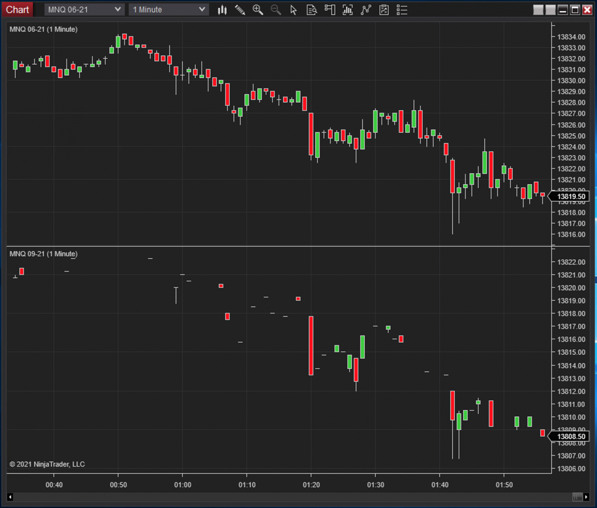
Task: Open the properties list icon
Action: [402, 10]
